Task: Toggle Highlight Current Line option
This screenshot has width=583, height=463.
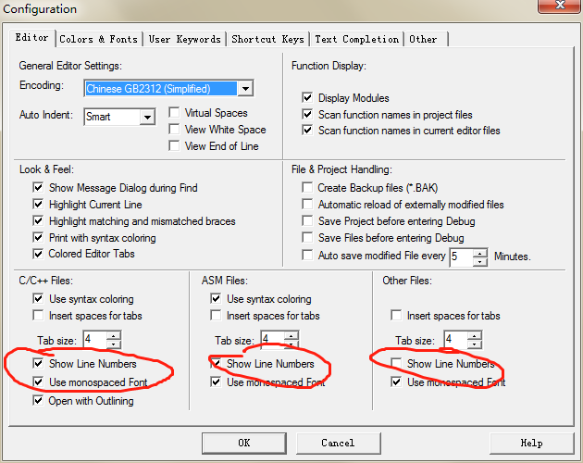Action: tap(38, 205)
